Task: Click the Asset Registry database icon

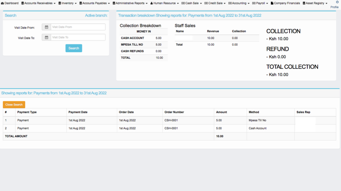Action: pyautogui.click(x=304, y=3)
